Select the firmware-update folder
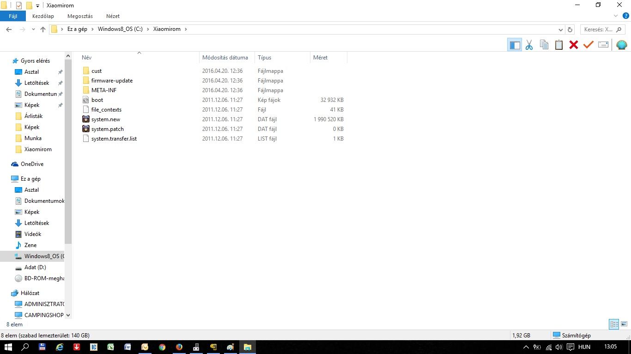Image resolution: width=631 pixels, height=354 pixels. pyautogui.click(x=112, y=81)
